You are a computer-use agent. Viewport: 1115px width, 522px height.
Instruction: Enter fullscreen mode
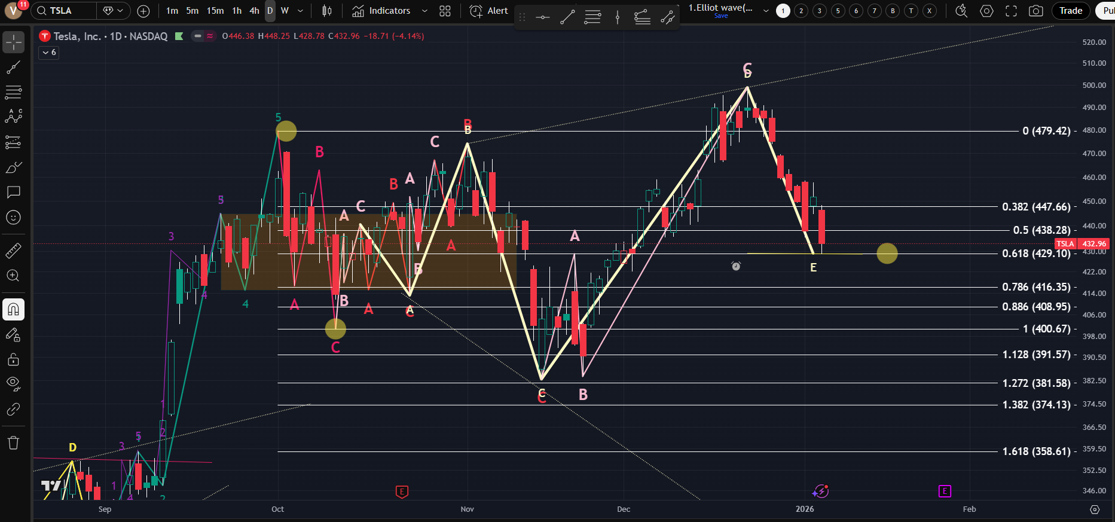pyautogui.click(x=1011, y=11)
